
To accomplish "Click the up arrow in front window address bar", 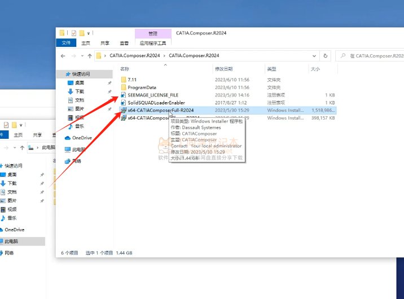I will 89,56.
